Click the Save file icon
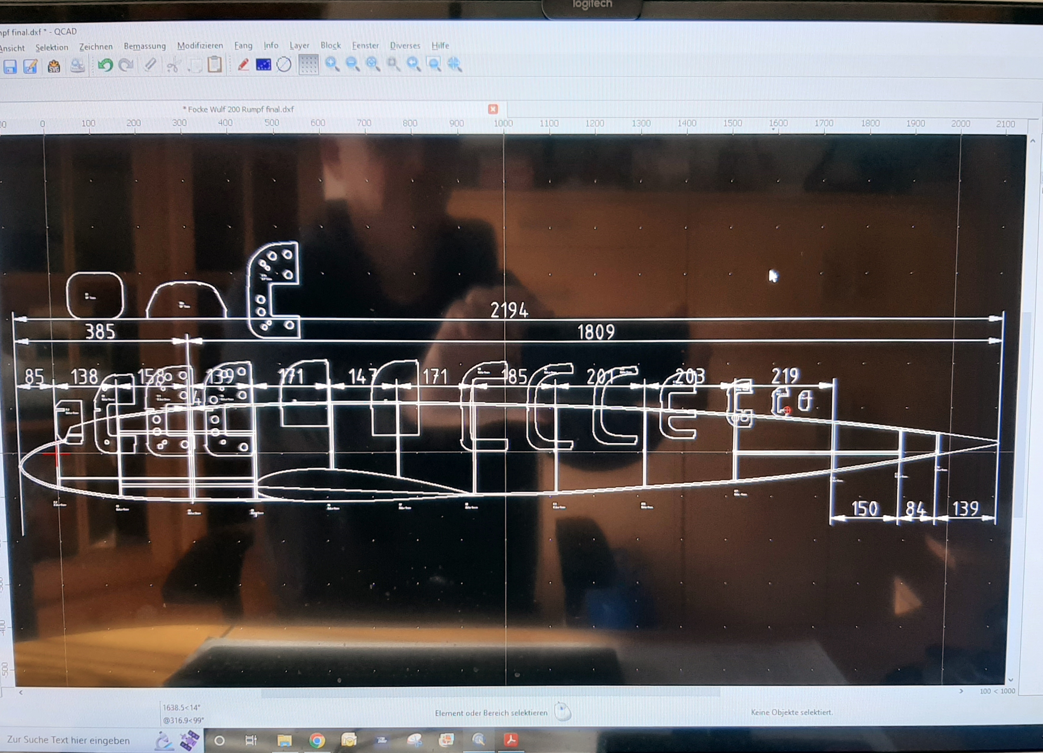This screenshot has height=753, width=1043. pyautogui.click(x=10, y=67)
